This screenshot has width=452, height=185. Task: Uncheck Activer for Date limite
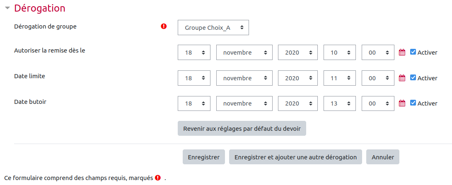413,78
